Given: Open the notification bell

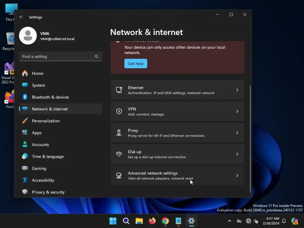Looking at the screenshot, I should point(284,221).
